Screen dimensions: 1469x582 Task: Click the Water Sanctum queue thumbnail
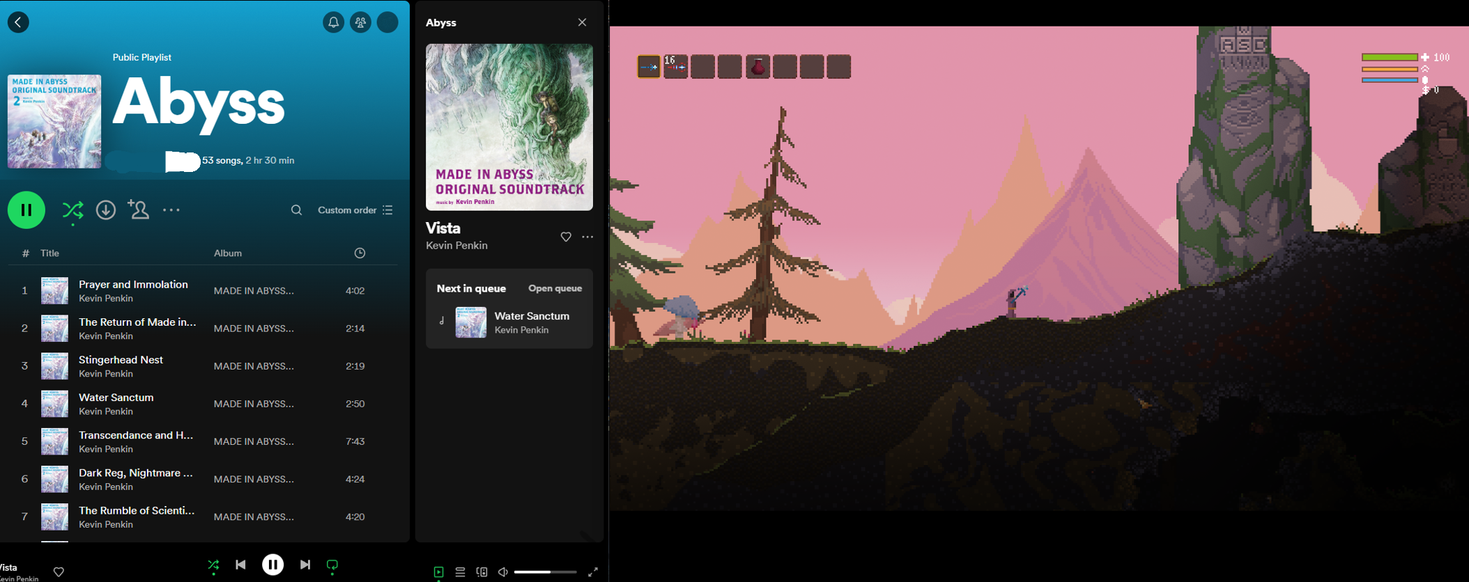click(x=471, y=322)
